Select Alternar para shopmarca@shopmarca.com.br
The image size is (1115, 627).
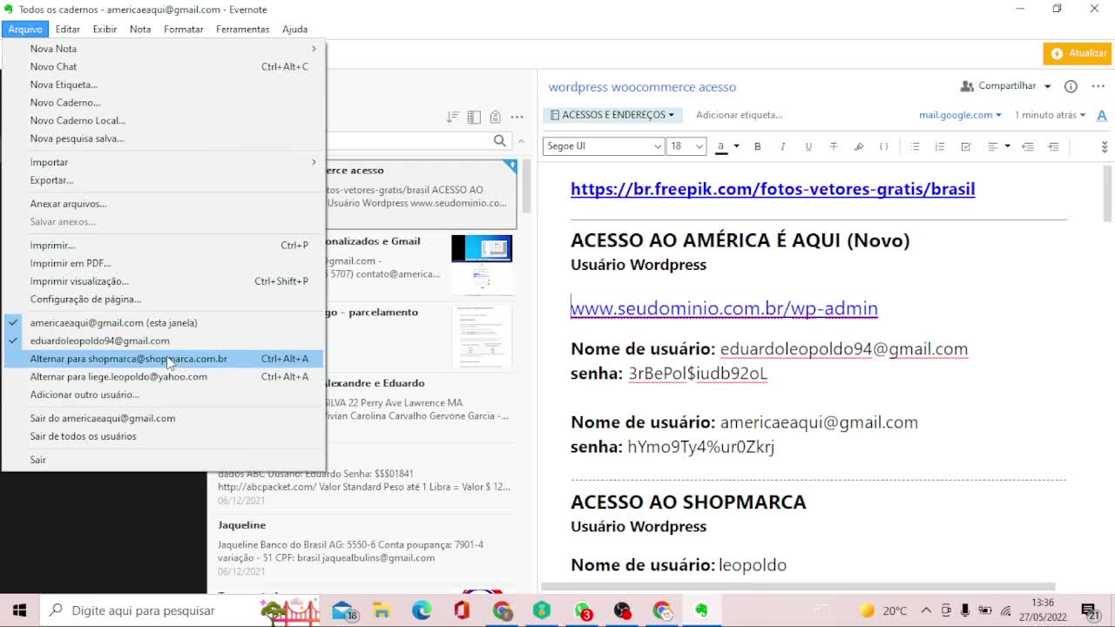(x=163, y=359)
